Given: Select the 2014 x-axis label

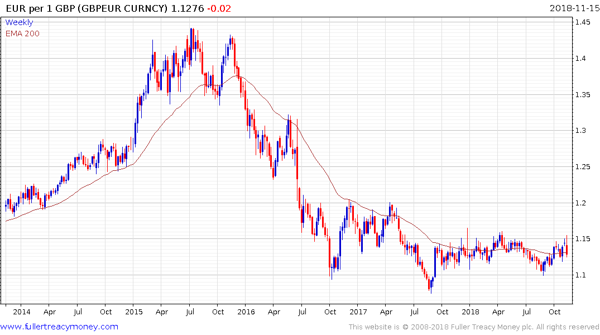Looking at the screenshot, I should tap(21, 312).
